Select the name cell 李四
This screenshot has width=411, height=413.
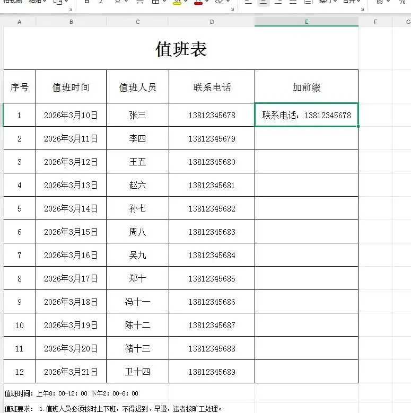137,138
